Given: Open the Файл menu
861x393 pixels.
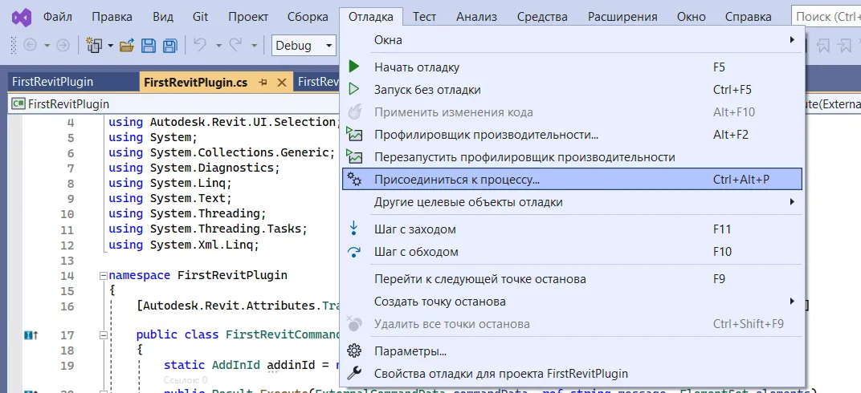Looking at the screenshot, I should pos(58,17).
